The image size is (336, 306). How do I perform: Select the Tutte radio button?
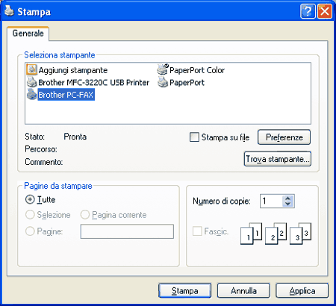coord(30,199)
